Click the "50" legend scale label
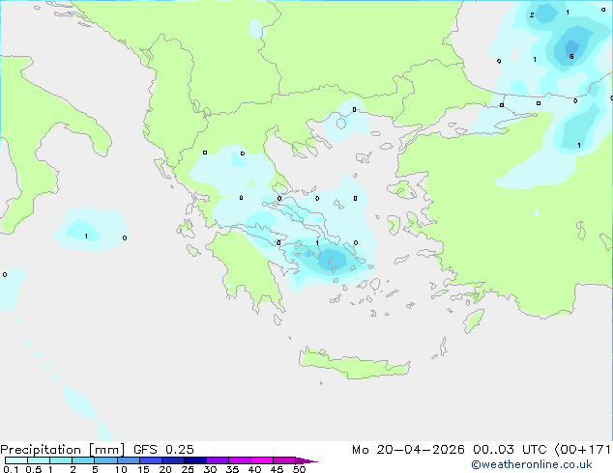Viewport: 613px width, 473px height. [x=299, y=469]
